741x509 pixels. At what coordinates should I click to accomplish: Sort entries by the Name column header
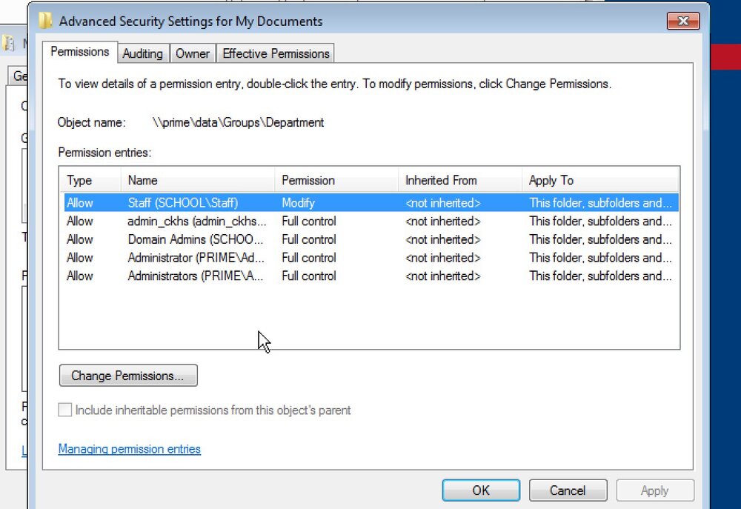[x=198, y=180]
